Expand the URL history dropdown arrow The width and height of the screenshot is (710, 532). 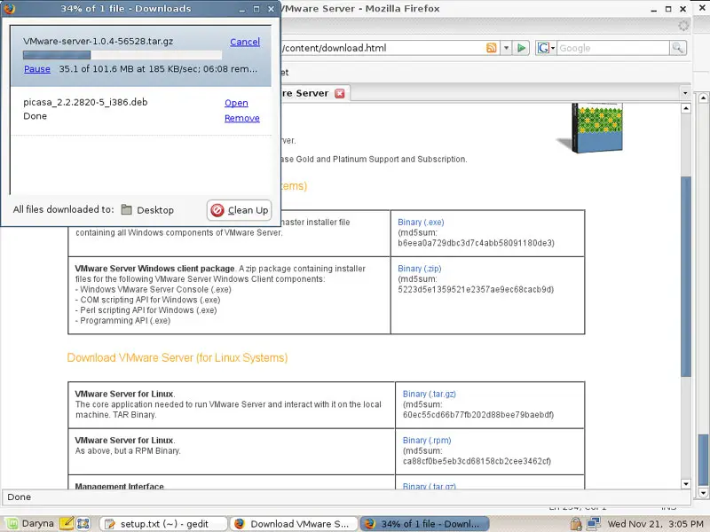506,48
